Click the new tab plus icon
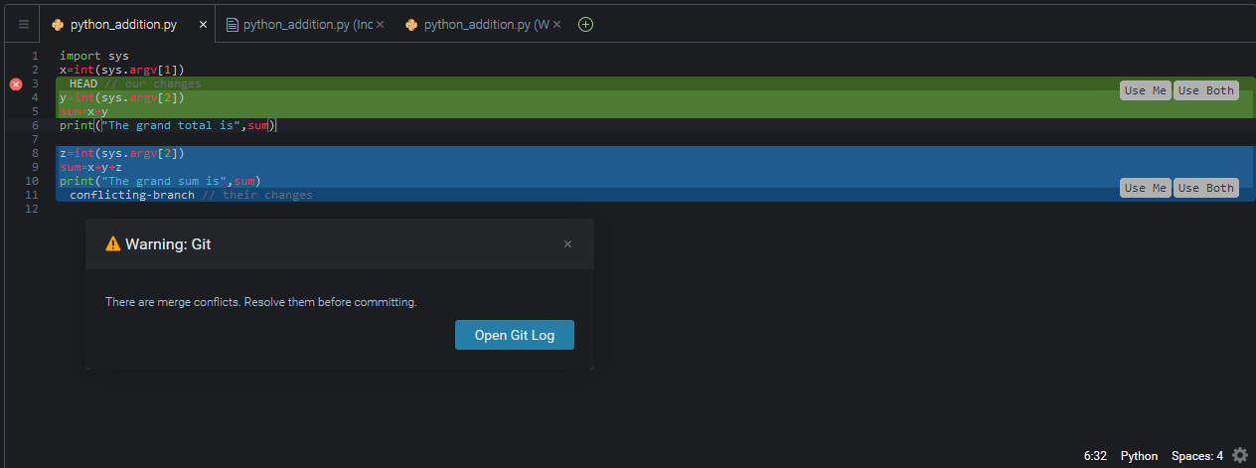 point(585,25)
